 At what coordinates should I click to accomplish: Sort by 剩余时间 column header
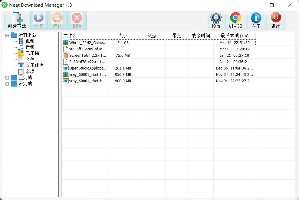[201, 36]
